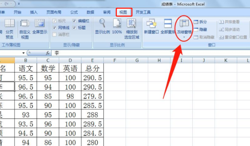Screen dimensions: 250x146
Task: Switch to the Formulas (公式) tab
Action: (x=74, y=12)
